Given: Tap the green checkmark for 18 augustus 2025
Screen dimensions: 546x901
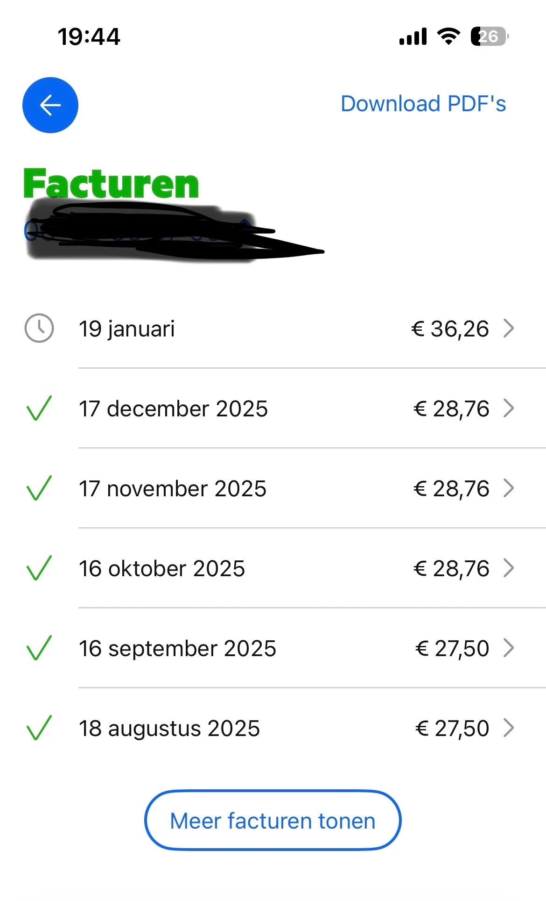Looking at the screenshot, I should (x=39, y=728).
